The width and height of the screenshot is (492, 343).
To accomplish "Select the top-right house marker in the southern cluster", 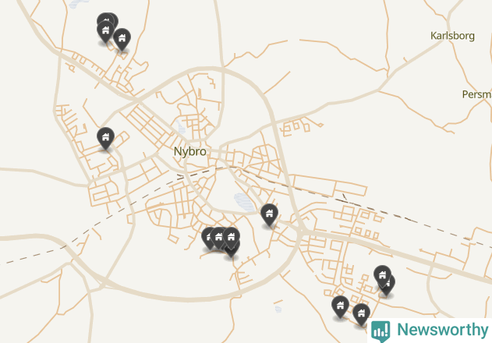I will coord(232,238).
